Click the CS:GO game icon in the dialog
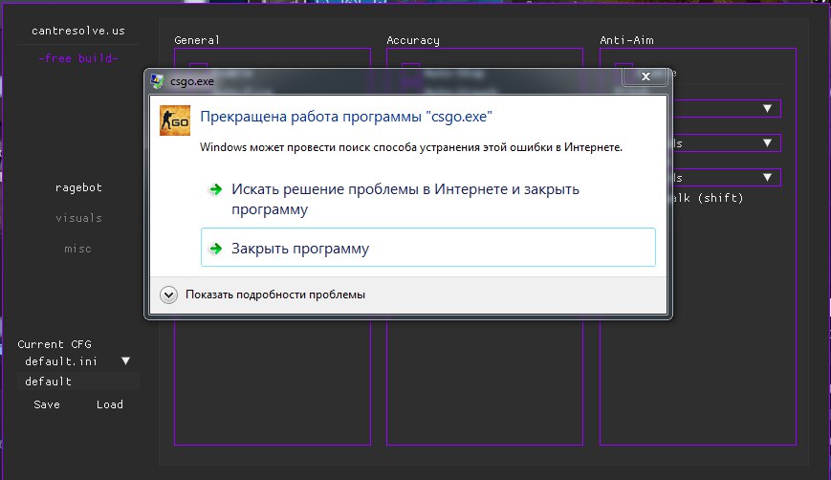 pos(175,120)
